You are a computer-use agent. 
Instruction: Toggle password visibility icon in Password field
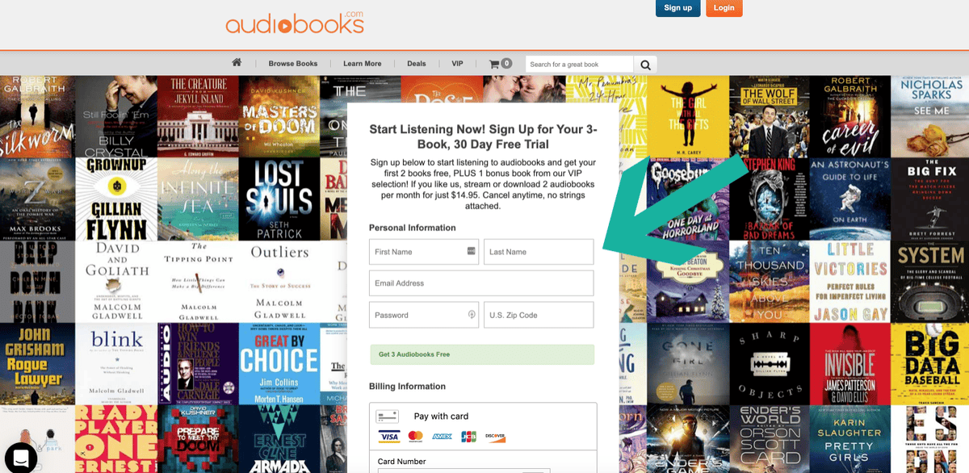point(472,315)
